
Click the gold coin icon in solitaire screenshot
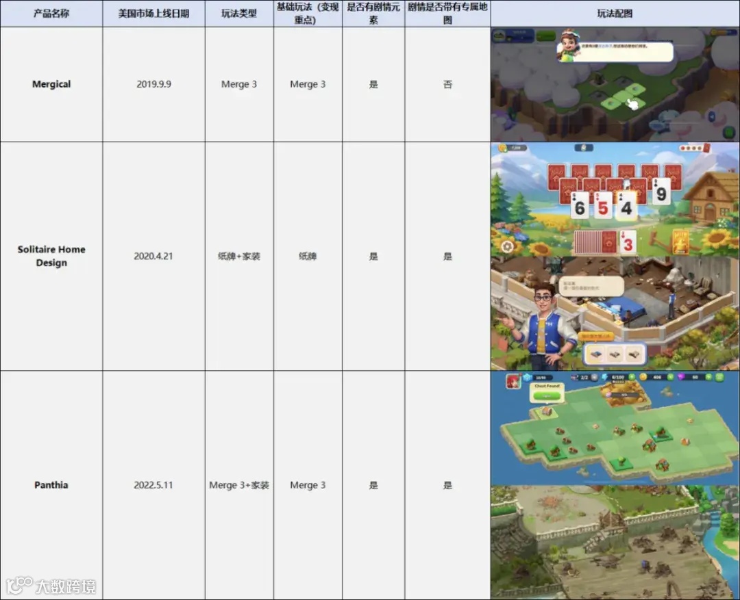[503, 148]
